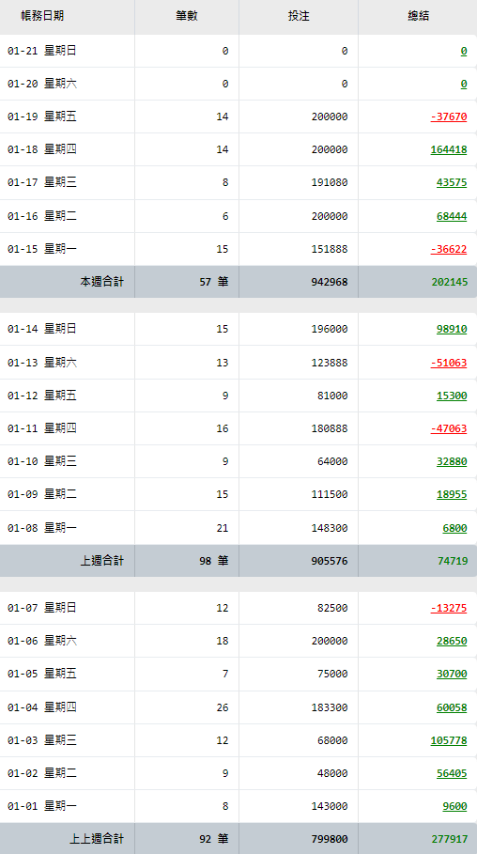
Task: Open the -47063 result for 01-11
Action: click(449, 428)
